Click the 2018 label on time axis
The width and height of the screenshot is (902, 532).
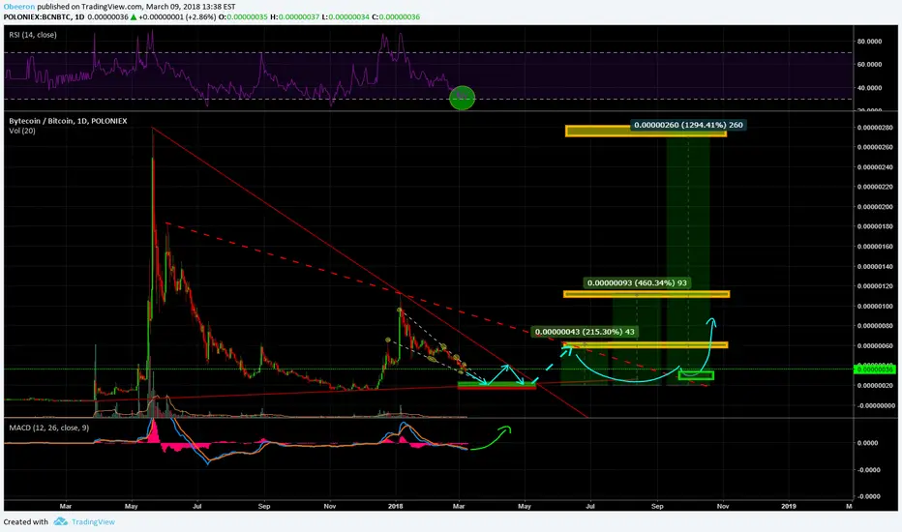[x=395, y=506]
